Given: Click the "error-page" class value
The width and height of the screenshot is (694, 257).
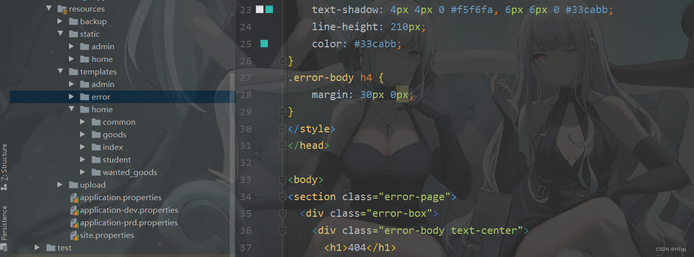Looking at the screenshot, I should point(414,197).
